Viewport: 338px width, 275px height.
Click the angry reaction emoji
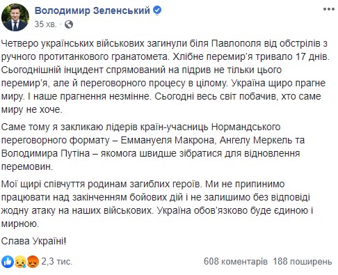(x=33, y=262)
